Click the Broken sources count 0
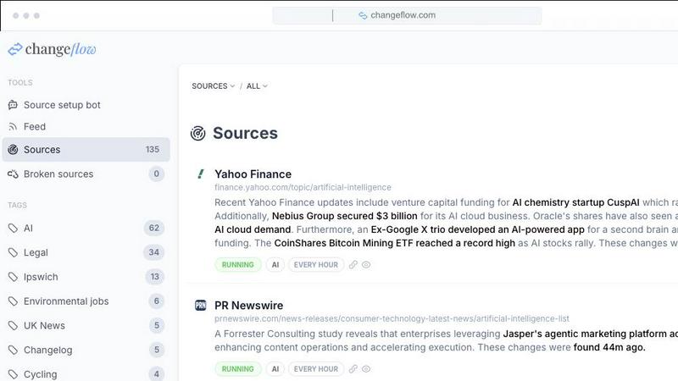Screen dimensions: 678x381 click(x=157, y=174)
